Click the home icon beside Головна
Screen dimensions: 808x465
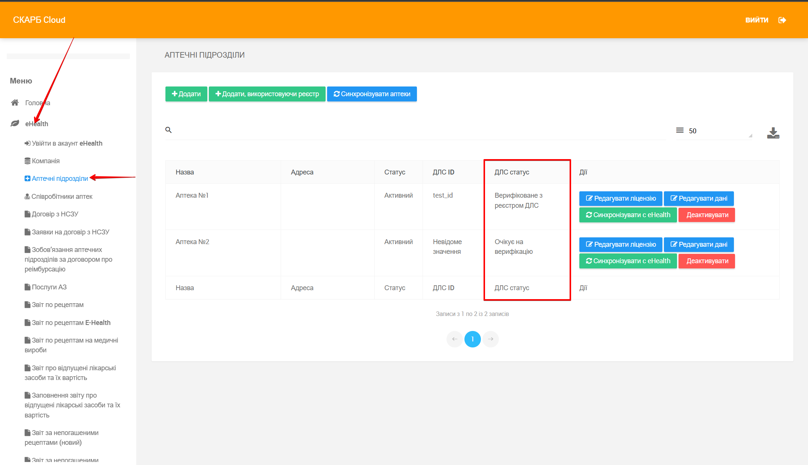[15, 103]
